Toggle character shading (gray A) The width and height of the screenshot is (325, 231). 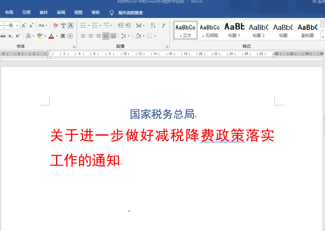63,36
